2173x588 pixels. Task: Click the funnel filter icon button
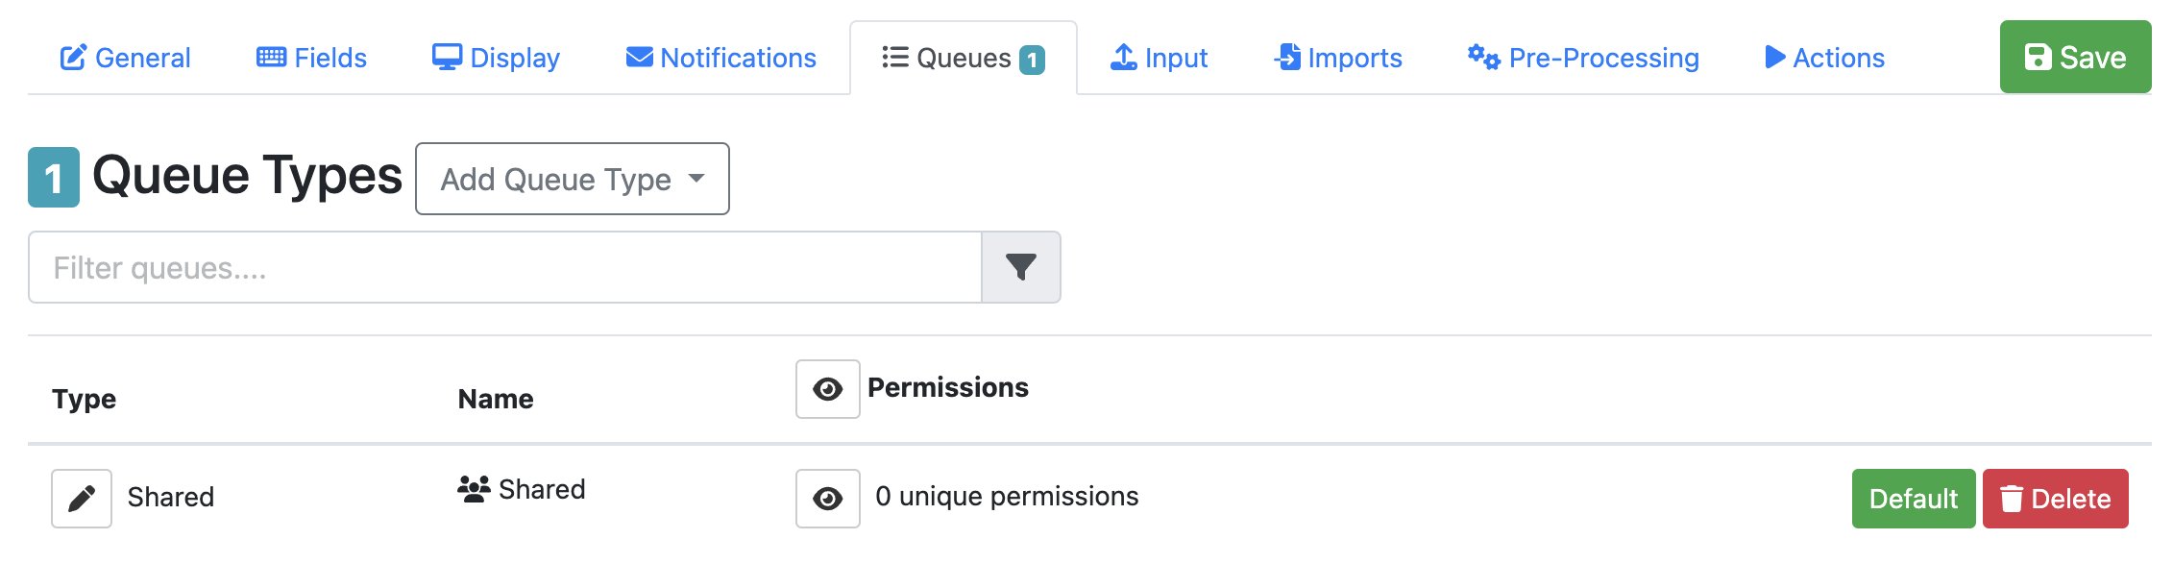pyautogui.click(x=1020, y=267)
